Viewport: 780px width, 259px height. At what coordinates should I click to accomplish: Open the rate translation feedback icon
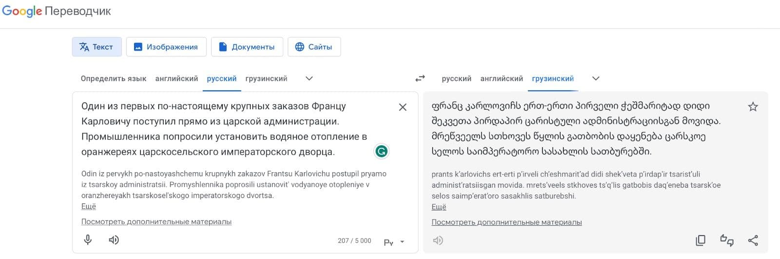(726, 240)
